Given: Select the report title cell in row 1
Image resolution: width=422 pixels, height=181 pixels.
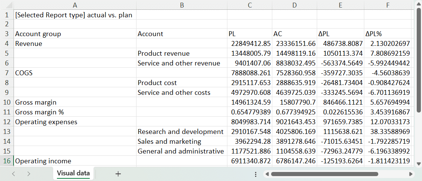Looking at the screenshot, I should coord(75,15).
